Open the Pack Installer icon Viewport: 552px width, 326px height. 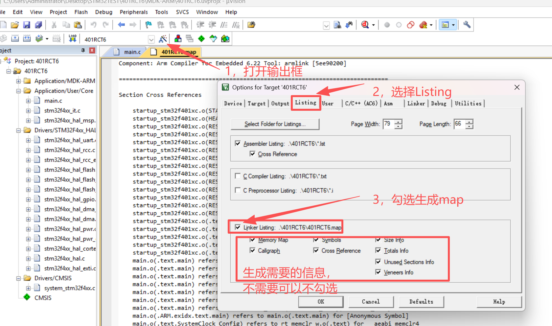[x=225, y=39]
